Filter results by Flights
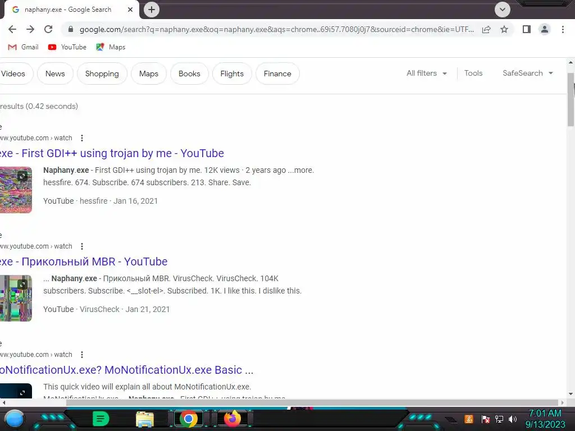Screen dimensions: 575x431 (x=232, y=74)
